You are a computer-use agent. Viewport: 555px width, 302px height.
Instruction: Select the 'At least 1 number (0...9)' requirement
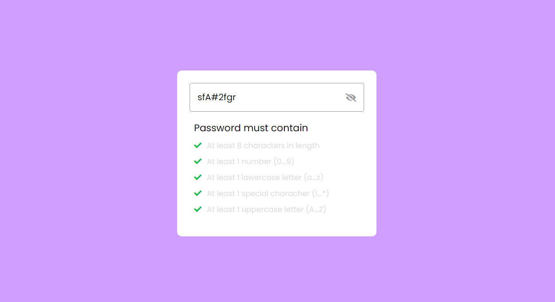coord(250,161)
